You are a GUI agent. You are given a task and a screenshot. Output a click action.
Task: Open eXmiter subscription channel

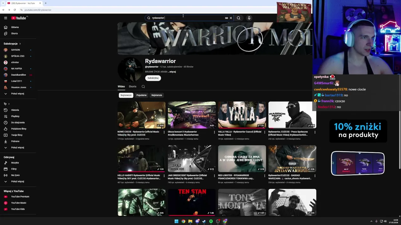point(15,62)
